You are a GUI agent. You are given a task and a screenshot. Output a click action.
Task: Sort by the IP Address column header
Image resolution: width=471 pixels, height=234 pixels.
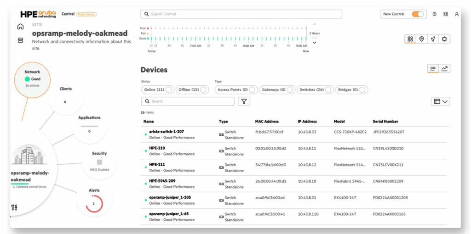307,122
